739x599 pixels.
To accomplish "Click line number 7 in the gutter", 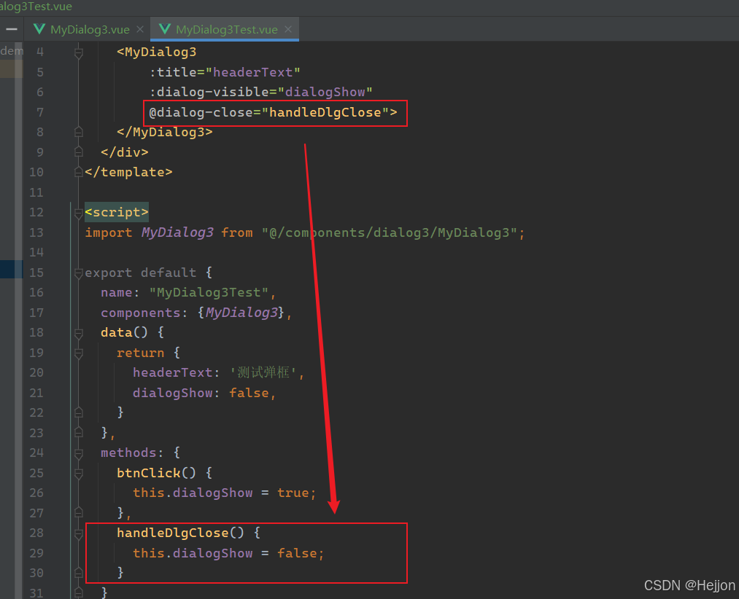I will click(x=40, y=112).
